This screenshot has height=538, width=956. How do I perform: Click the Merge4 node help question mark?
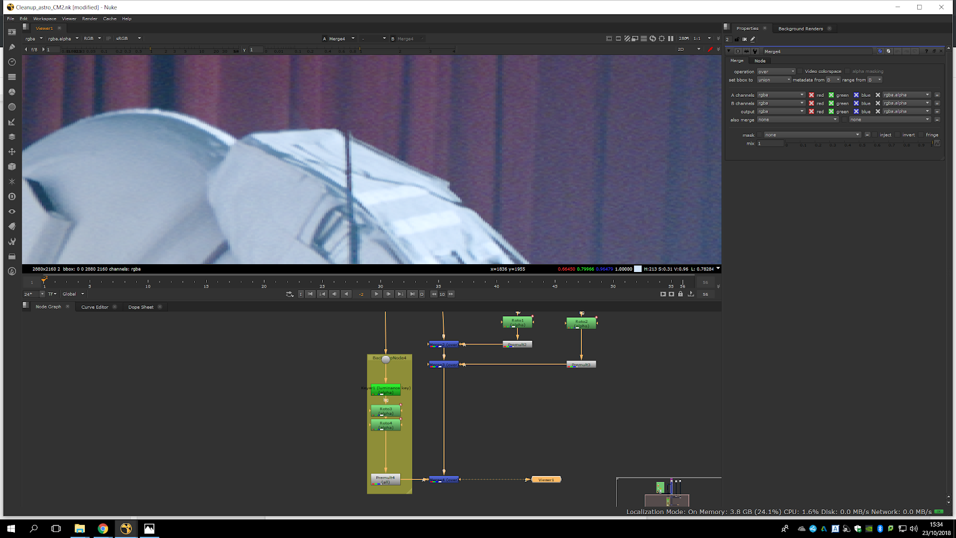[x=926, y=51]
